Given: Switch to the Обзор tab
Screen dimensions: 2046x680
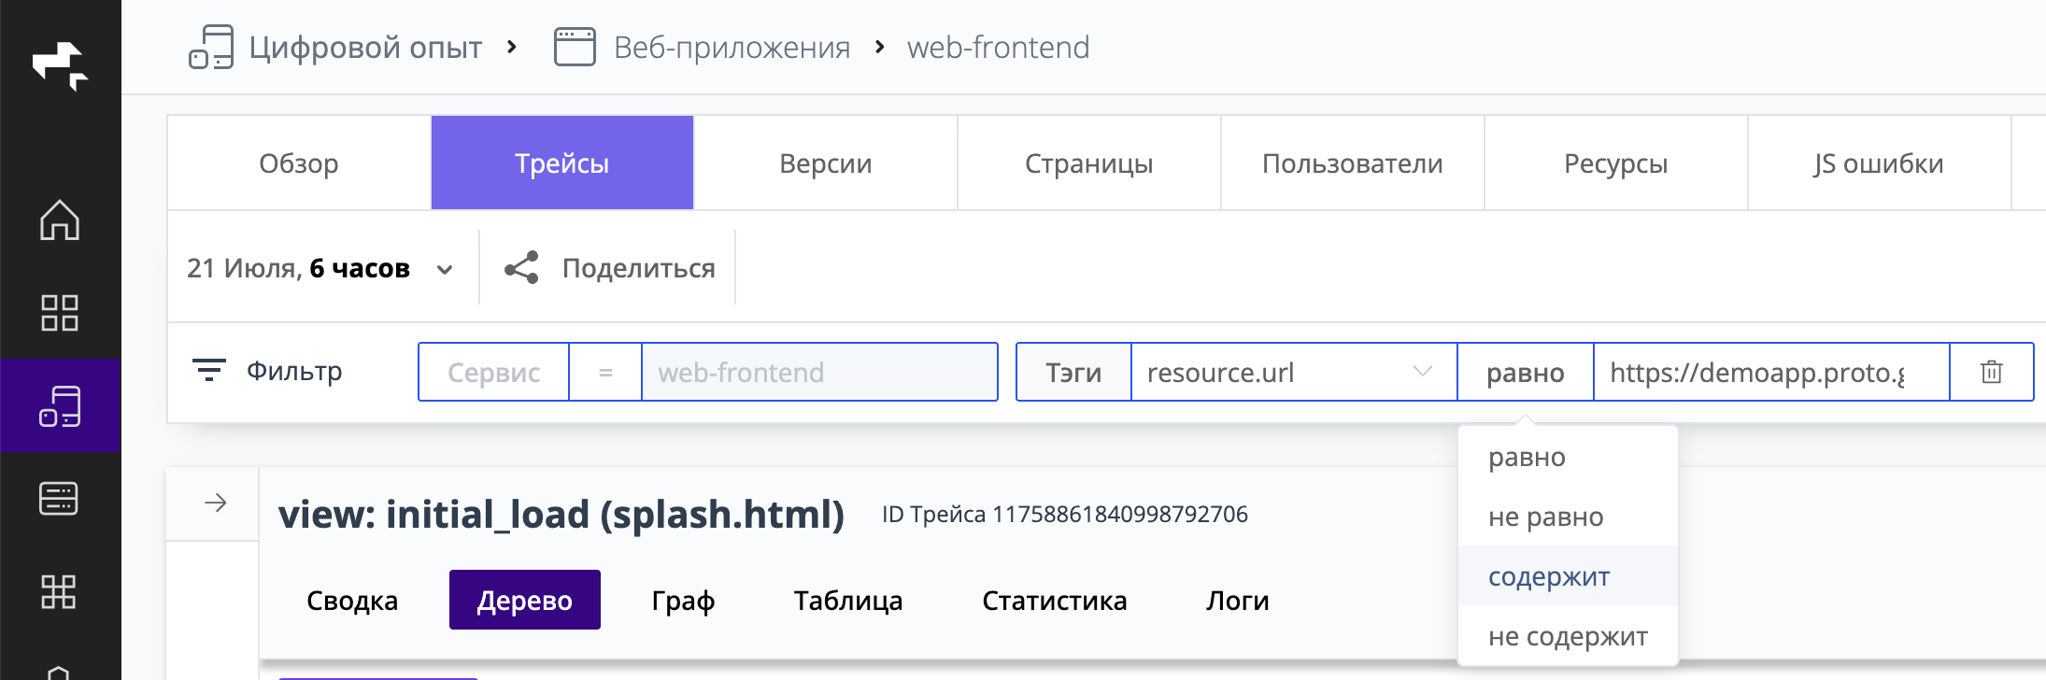Looking at the screenshot, I should [x=299, y=163].
